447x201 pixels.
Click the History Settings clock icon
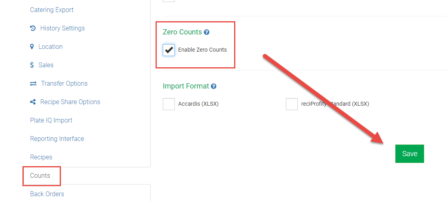pyautogui.click(x=33, y=28)
